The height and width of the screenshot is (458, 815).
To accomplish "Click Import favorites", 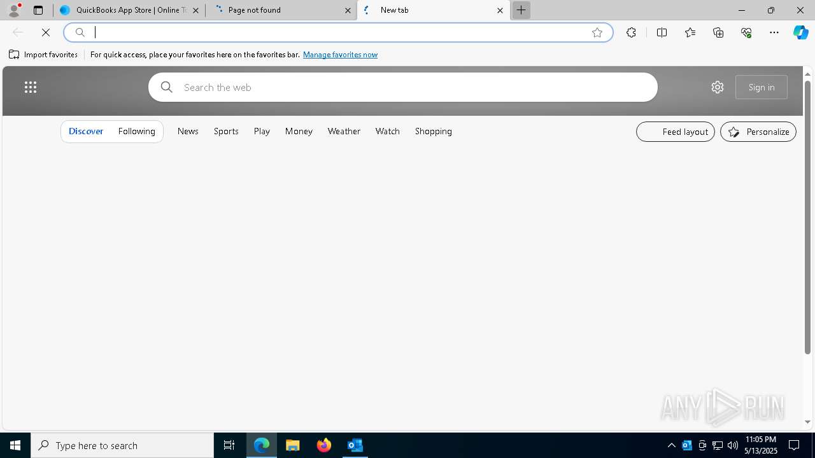I will (43, 55).
